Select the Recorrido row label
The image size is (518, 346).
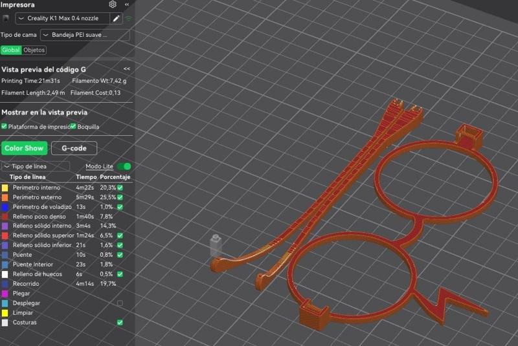click(x=26, y=284)
